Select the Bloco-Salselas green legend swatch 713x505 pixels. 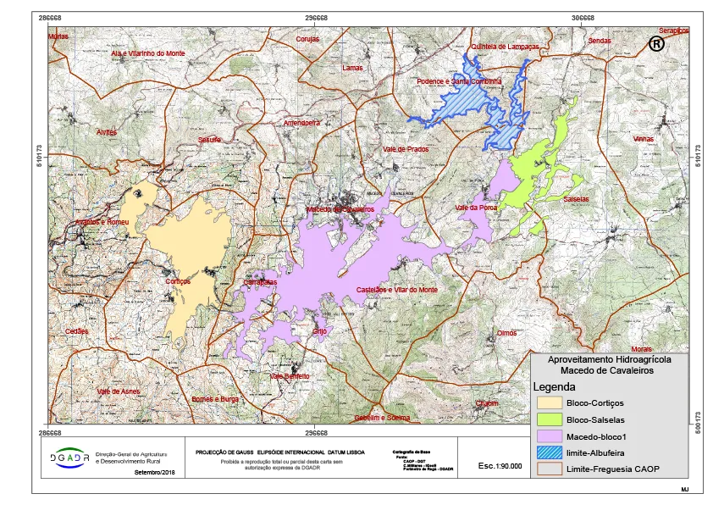tap(550, 419)
